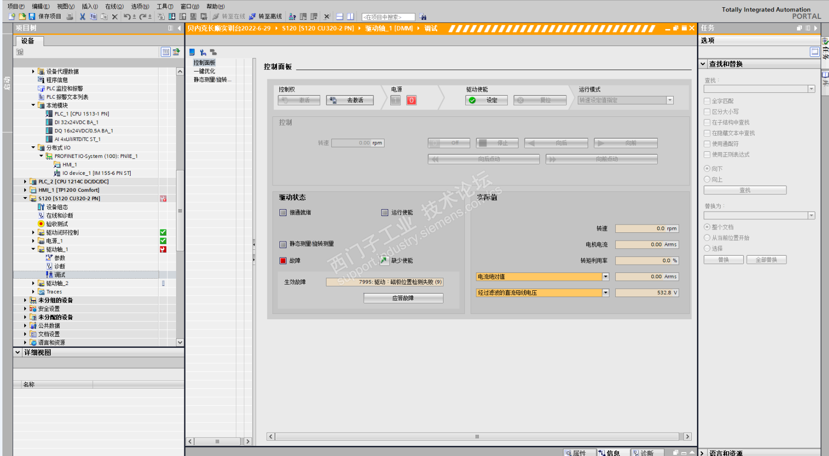Click the 全部替换 replace all button
This screenshot has width=829, height=456.
pyautogui.click(x=767, y=260)
